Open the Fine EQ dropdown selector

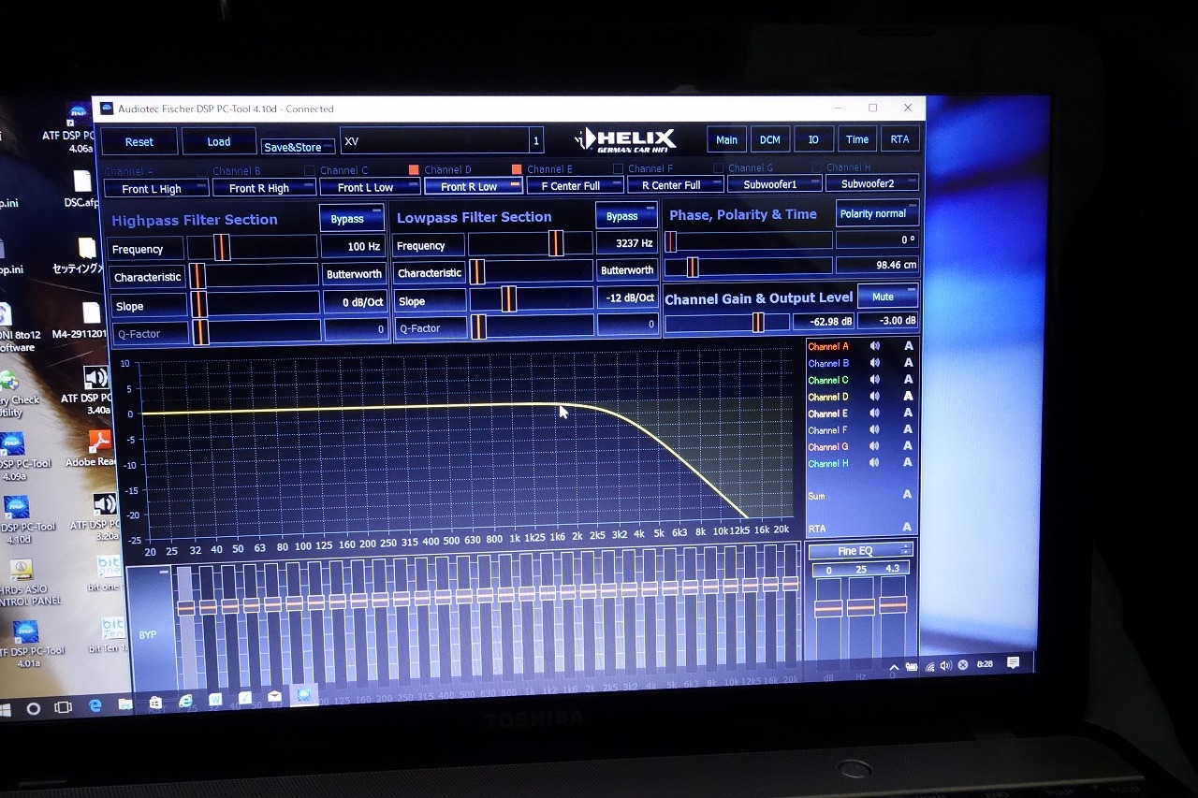click(x=860, y=551)
